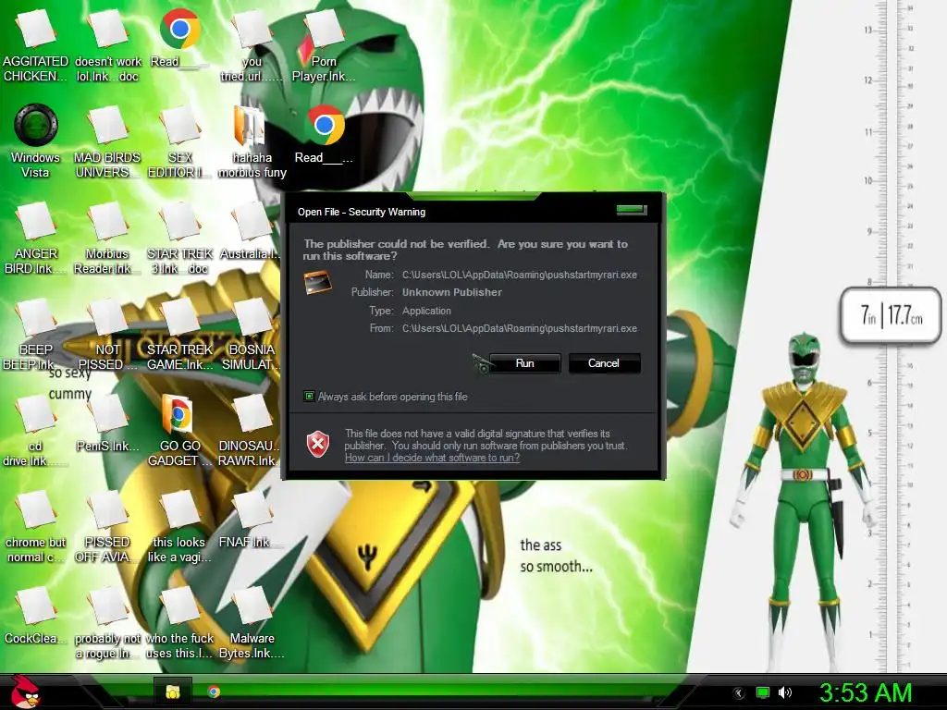Image resolution: width=947 pixels, height=710 pixels.
Task: Click the network monitor tray icon
Action: click(763, 692)
